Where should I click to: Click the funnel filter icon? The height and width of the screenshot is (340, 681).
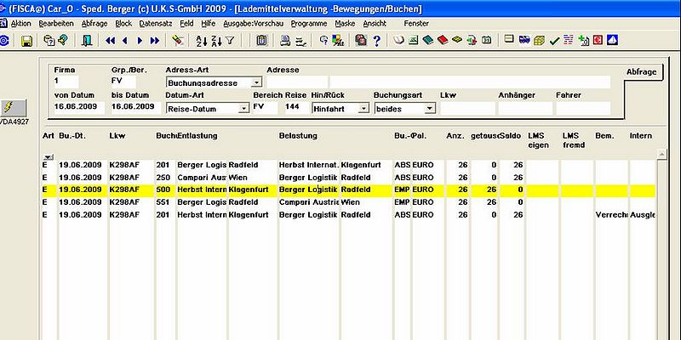coord(230,41)
